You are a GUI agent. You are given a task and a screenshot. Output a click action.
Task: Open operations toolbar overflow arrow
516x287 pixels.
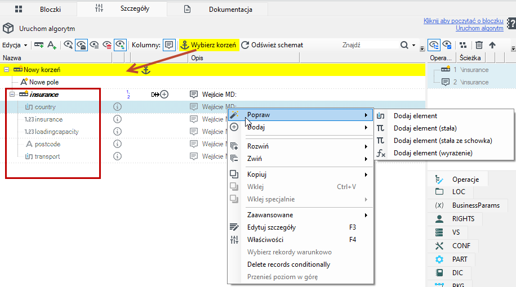click(x=513, y=49)
